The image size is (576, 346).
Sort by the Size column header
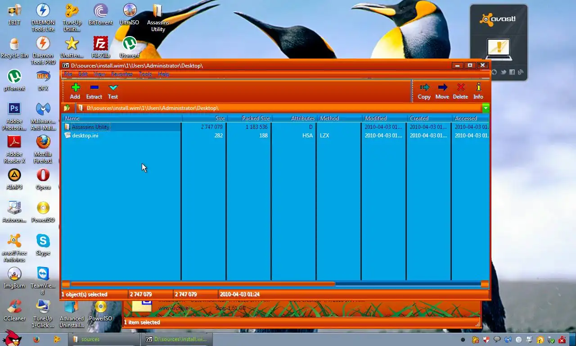coord(204,118)
